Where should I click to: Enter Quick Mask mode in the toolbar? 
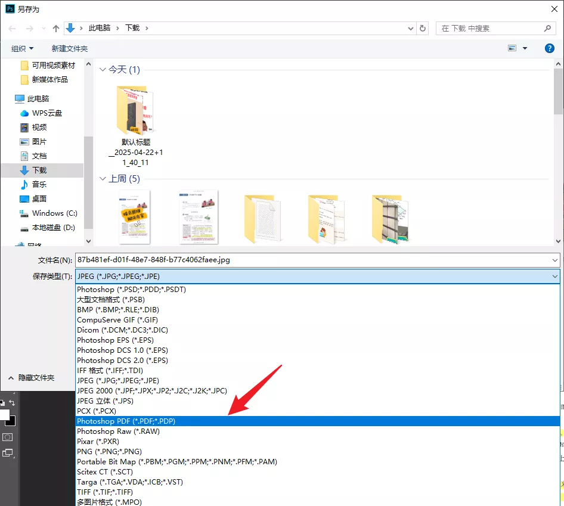[x=8, y=437]
